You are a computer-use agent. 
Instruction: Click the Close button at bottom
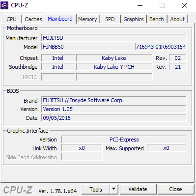[175, 189]
